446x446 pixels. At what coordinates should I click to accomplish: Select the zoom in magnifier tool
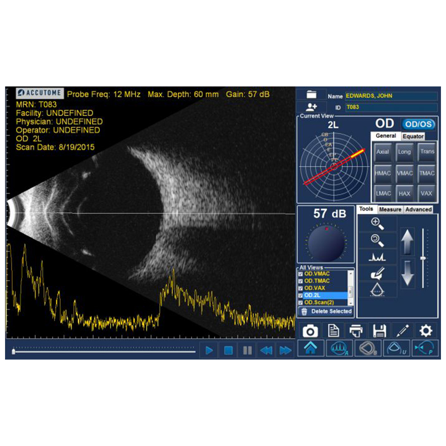click(x=377, y=224)
